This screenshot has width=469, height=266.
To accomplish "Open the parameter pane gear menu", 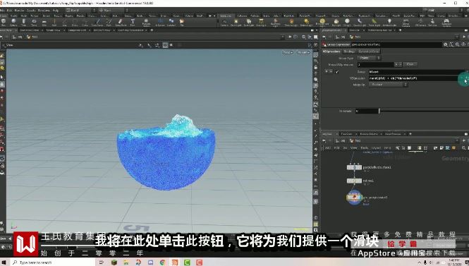I will 446,44.
